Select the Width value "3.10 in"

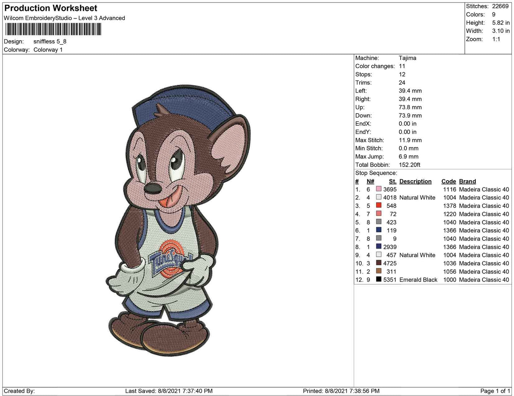coord(501,31)
